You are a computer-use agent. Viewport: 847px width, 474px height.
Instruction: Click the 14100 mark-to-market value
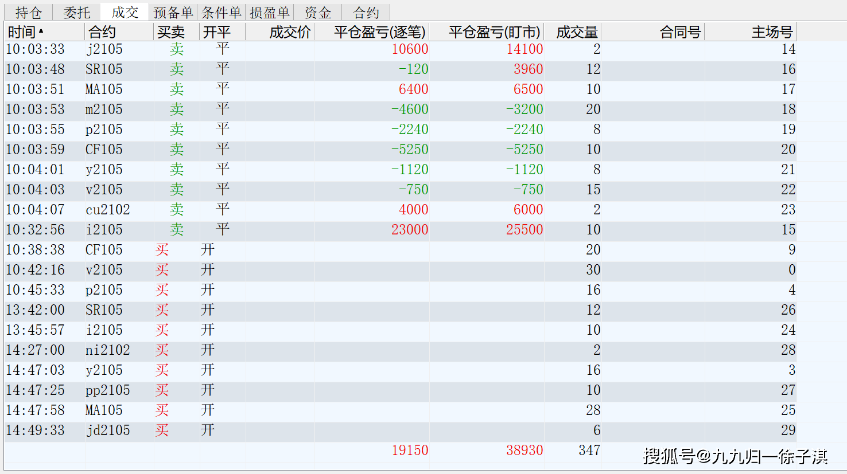click(524, 49)
